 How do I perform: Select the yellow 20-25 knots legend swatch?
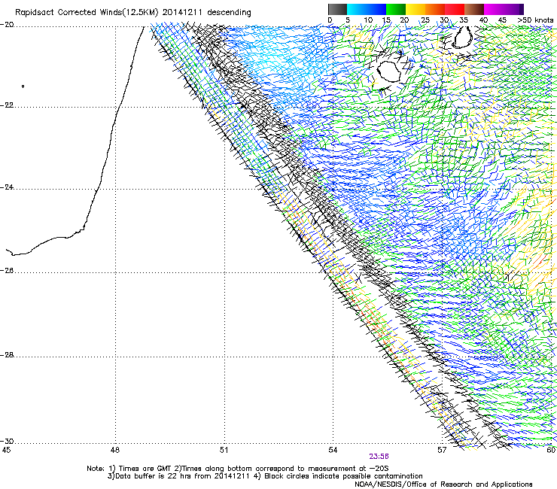tap(415, 9)
